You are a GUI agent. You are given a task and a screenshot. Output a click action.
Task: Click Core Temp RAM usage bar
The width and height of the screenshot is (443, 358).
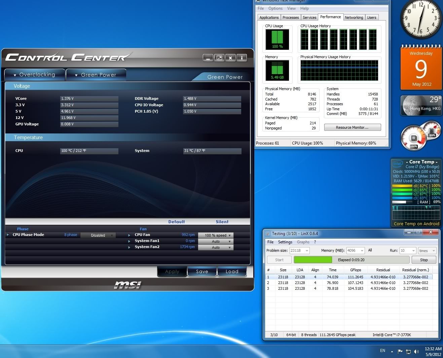pos(402,202)
